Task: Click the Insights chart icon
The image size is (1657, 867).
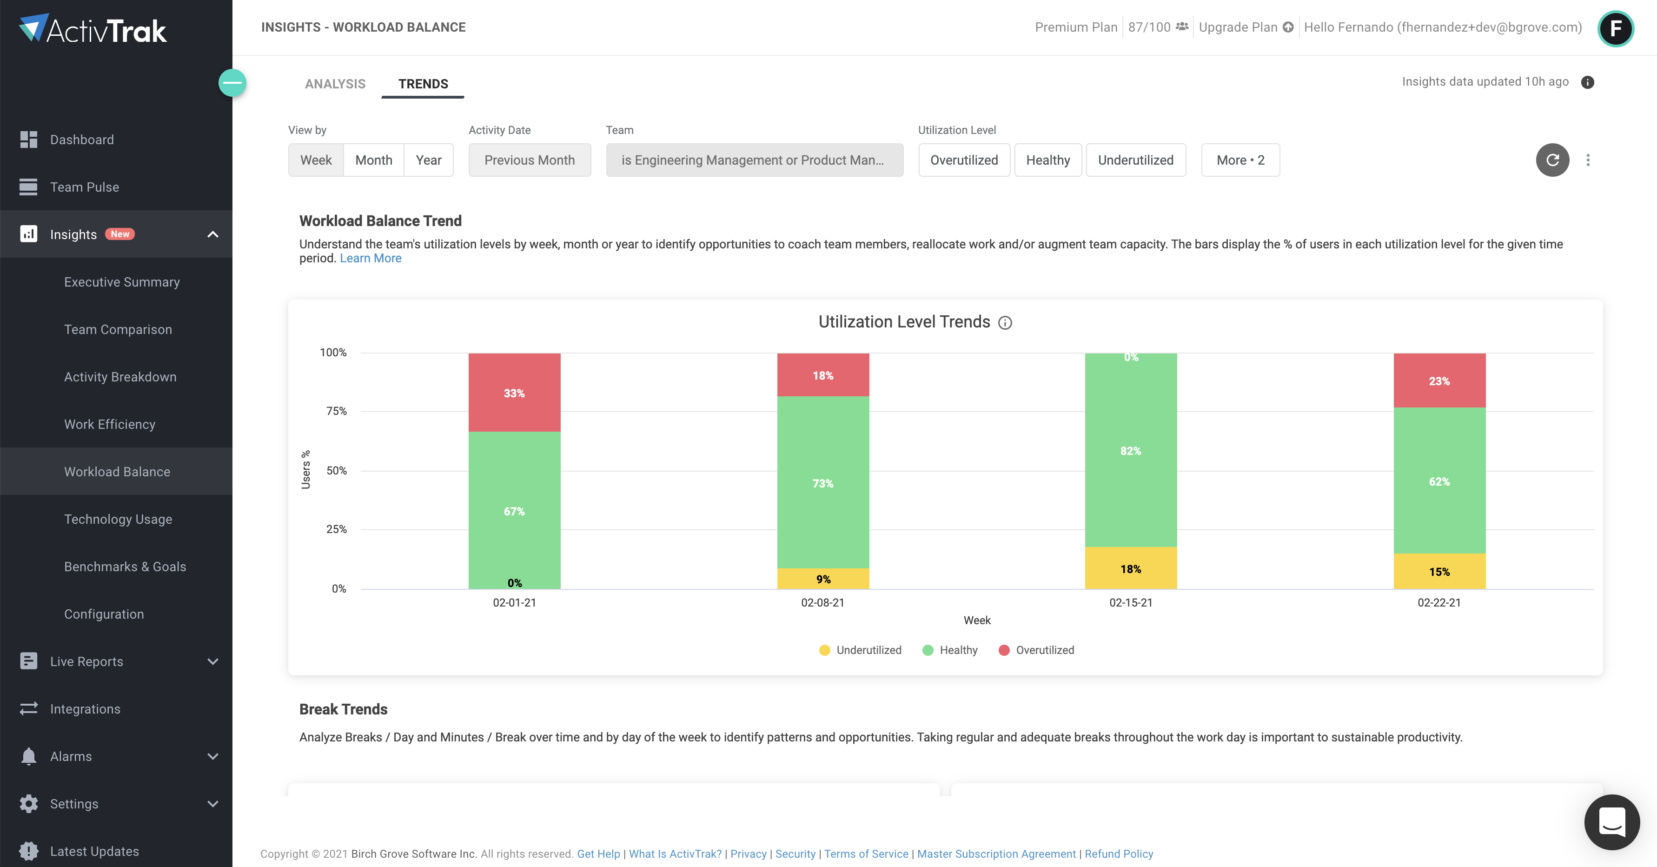Action: pos(28,233)
